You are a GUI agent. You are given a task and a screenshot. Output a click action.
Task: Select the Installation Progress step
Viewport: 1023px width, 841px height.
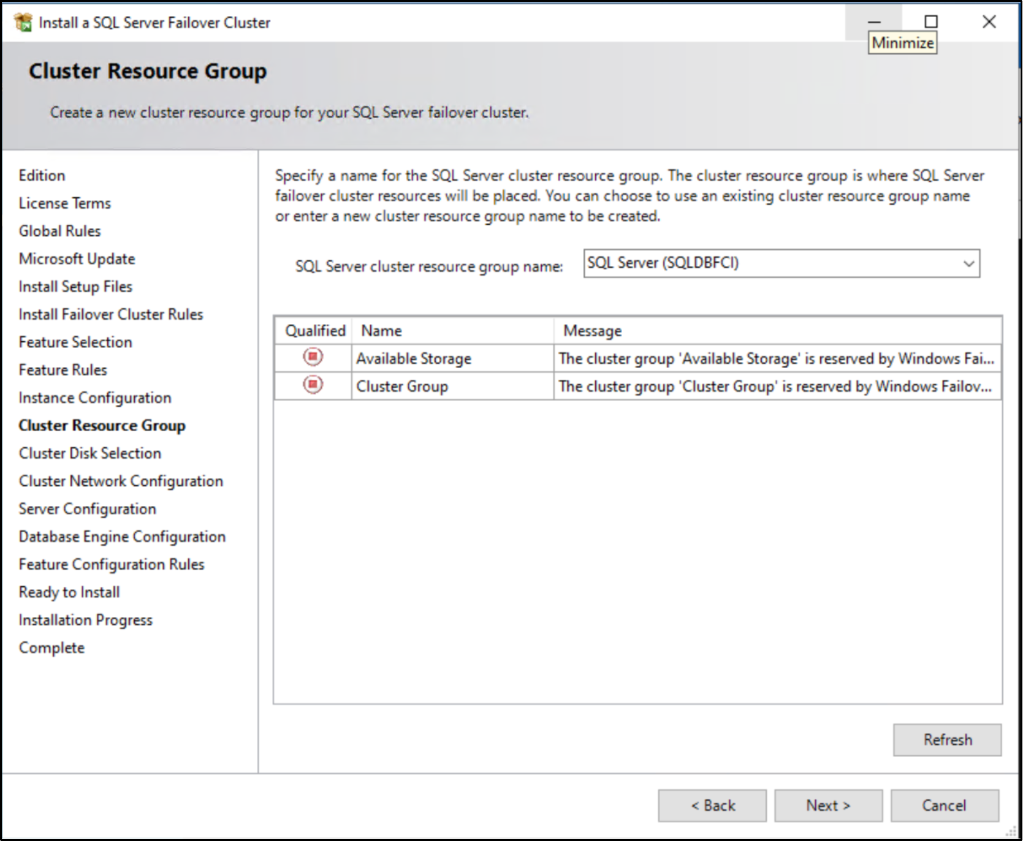click(85, 620)
